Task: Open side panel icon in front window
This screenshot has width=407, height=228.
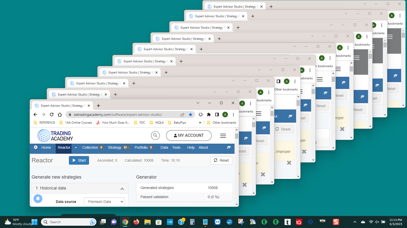Action: coord(217,115)
